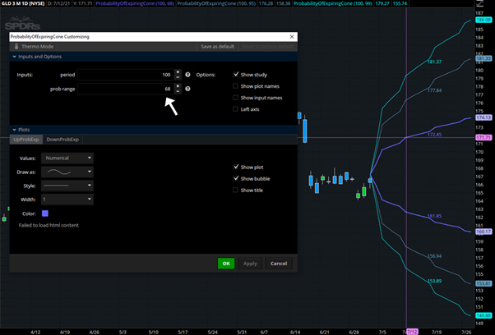Decrease prob range with down stepper
This screenshot has height=335, width=495.
click(x=178, y=91)
